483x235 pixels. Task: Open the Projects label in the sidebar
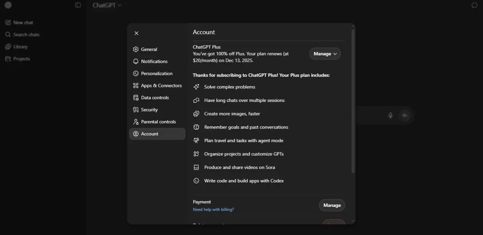[22, 59]
